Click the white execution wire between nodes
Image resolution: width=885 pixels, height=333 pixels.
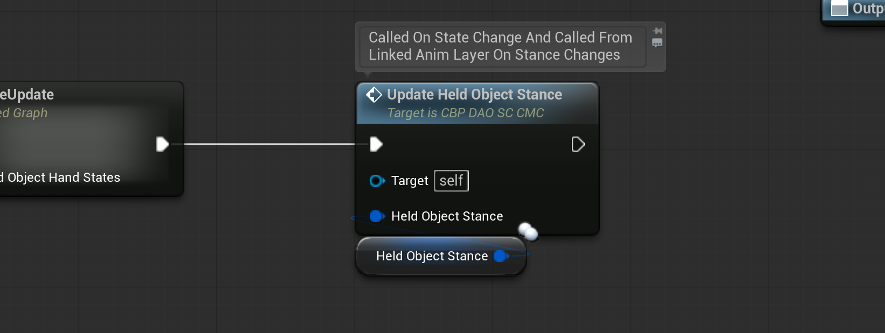pos(269,144)
